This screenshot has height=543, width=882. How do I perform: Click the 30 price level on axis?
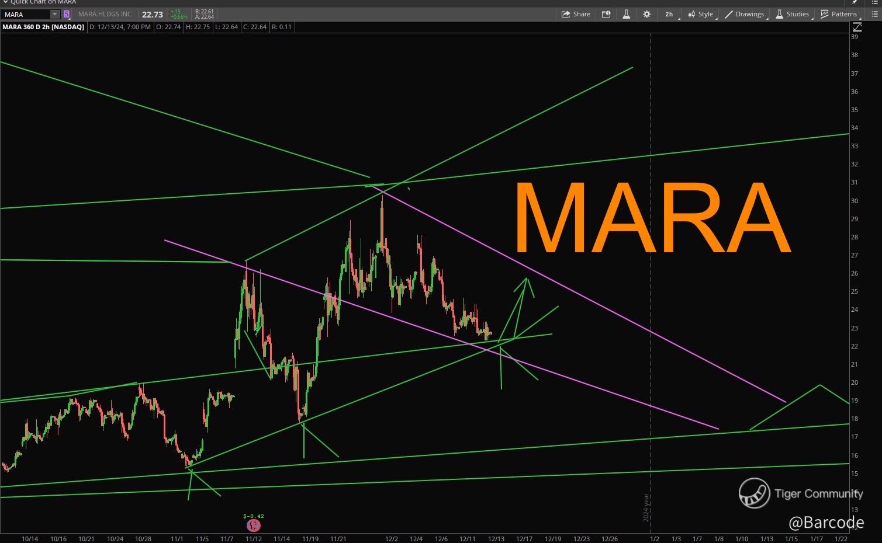click(855, 201)
